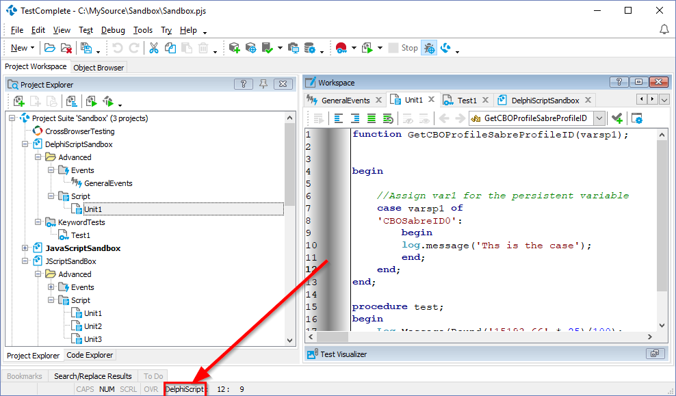Open GetCBOProfileSabreProfileID routine dropdown
The height and width of the screenshot is (396, 676).
click(599, 118)
